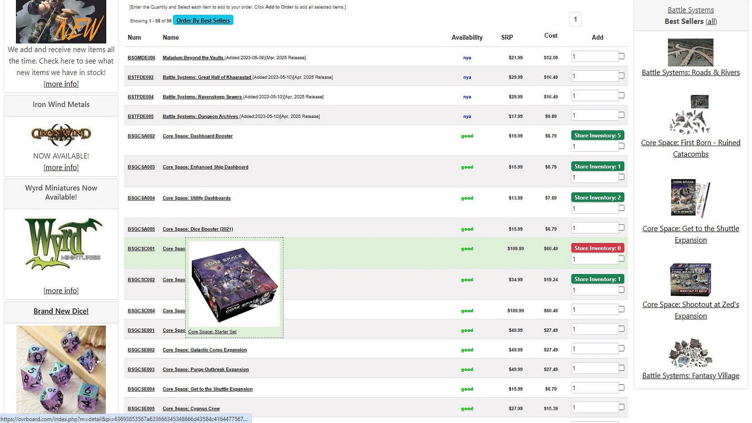Tick the checkbox for Maladum Beyond the Vaults
752x423 pixels.
[x=621, y=56]
